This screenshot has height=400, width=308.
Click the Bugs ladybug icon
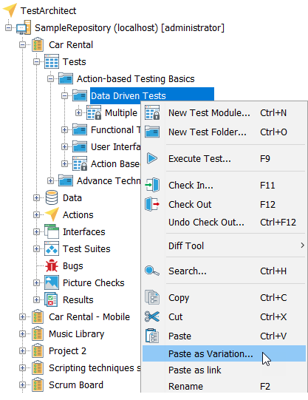[x=52, y=266]
